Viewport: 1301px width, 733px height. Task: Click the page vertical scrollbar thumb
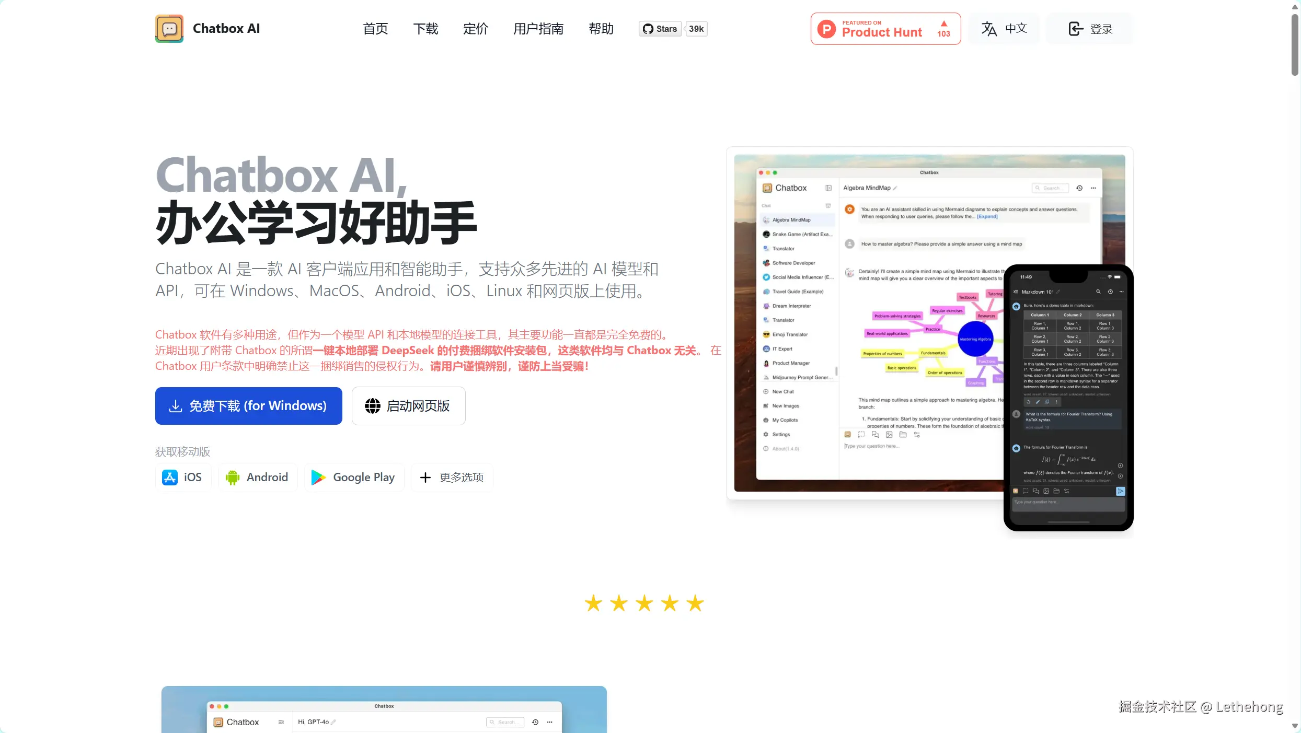tap(1295, 44)
